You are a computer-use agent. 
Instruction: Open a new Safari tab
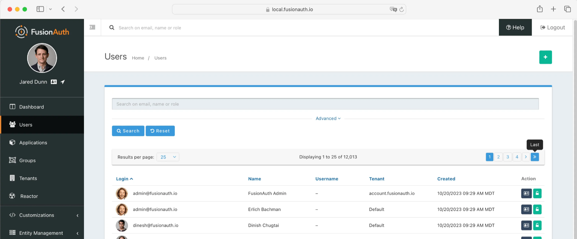click(x=553, y=9)
